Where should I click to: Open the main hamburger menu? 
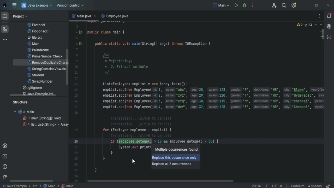(14, 5)
